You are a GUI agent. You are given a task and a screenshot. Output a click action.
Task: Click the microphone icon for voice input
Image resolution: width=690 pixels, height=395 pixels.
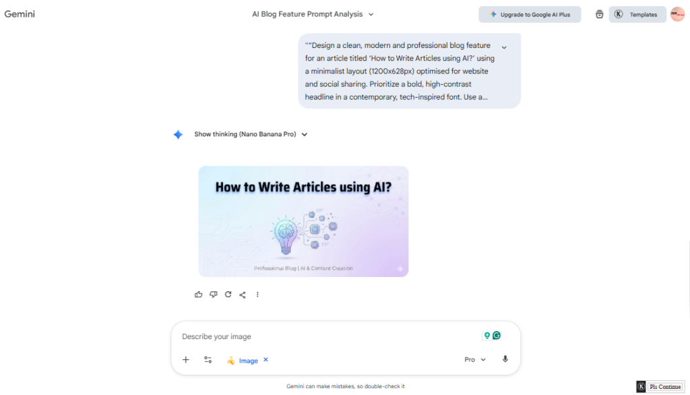tap(505, 359)
